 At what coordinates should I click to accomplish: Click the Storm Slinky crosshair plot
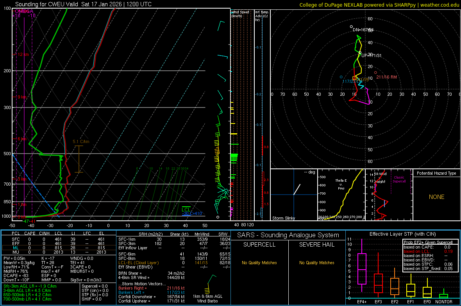point(294,194)
